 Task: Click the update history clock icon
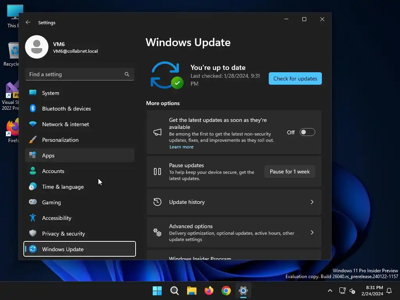coord(157,202)
